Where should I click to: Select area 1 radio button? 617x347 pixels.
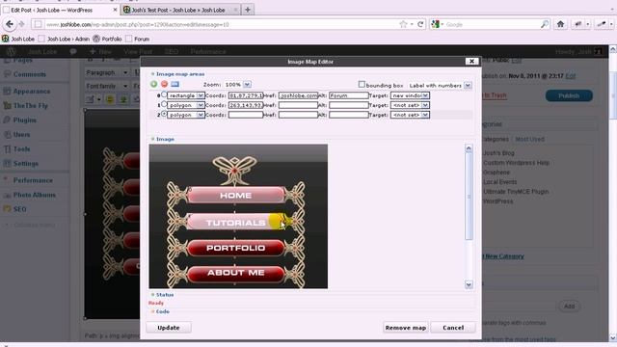(164, 104)
